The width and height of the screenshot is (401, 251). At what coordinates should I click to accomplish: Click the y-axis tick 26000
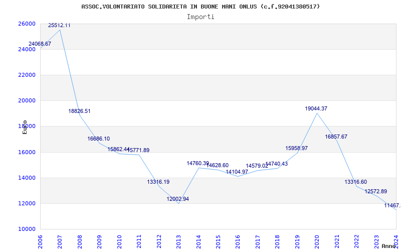(27, 24)
